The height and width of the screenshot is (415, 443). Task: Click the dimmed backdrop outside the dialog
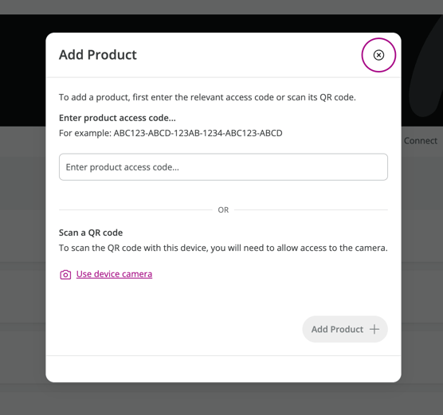coord(22,226)
